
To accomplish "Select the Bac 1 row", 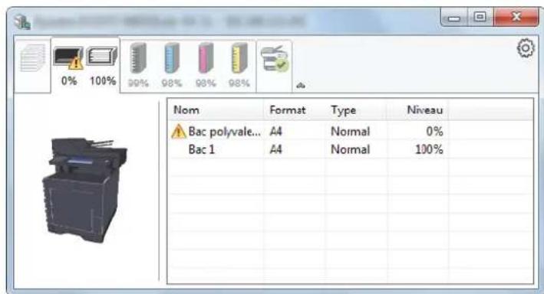I will point(351,149).
